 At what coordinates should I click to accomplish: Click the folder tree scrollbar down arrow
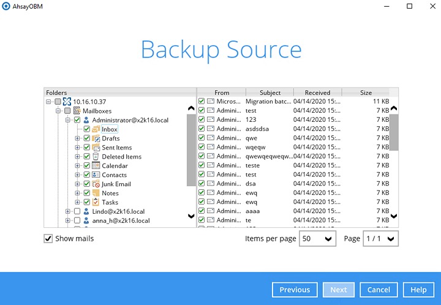(x=191, y=216)
